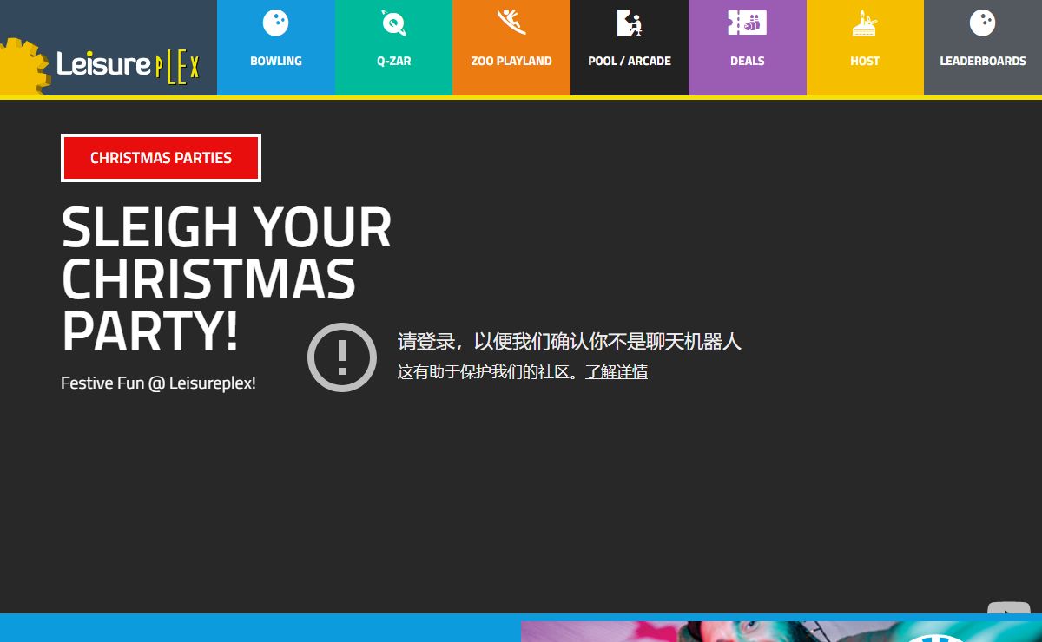The image size is (1042, 642).
Task: Click the 请登录 sign-in prompt message
Action: click(x=570, y=341)
